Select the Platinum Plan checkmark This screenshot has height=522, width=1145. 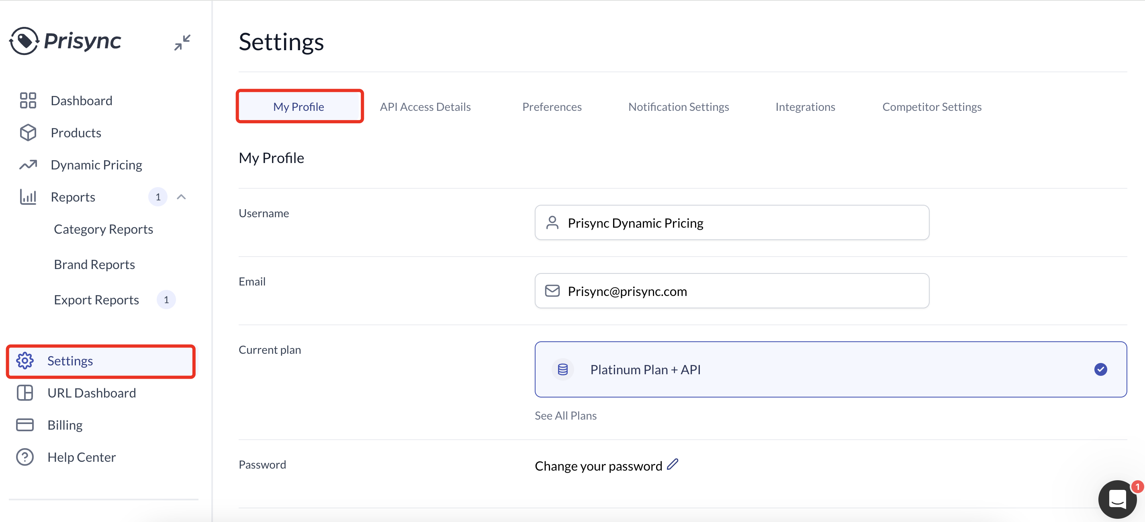point(1100,370)
